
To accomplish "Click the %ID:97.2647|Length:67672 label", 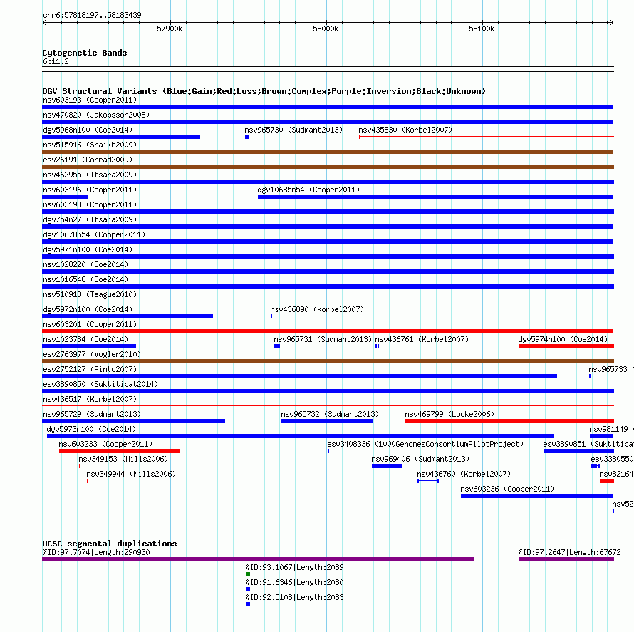I will pos(569,552).
